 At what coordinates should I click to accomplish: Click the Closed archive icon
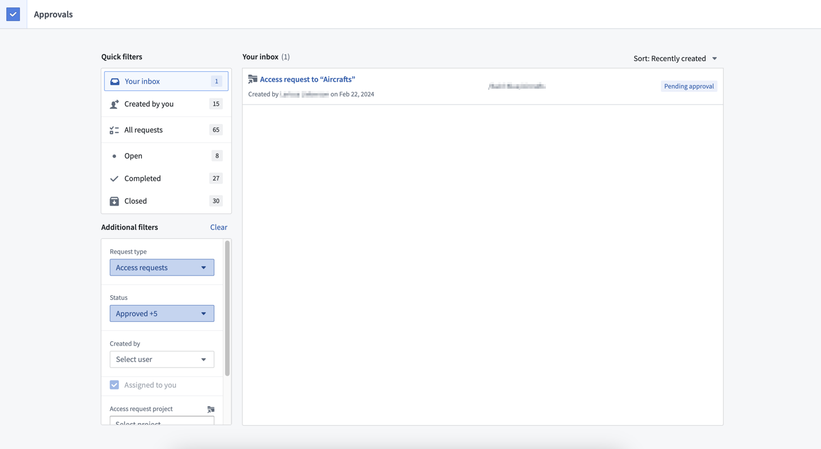[x=114, y=201]
